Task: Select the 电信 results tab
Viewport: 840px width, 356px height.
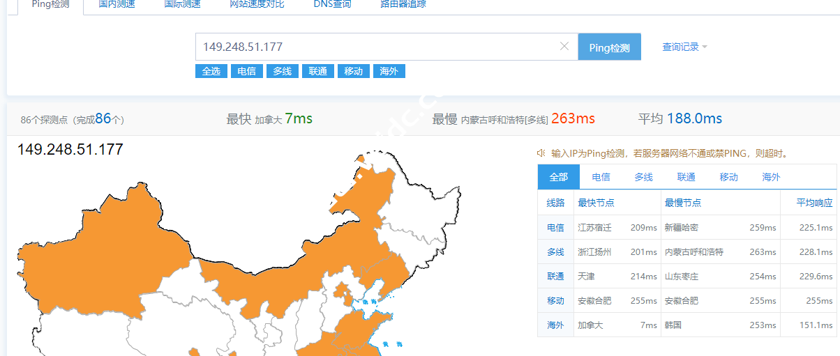Action: click(601, 177)
